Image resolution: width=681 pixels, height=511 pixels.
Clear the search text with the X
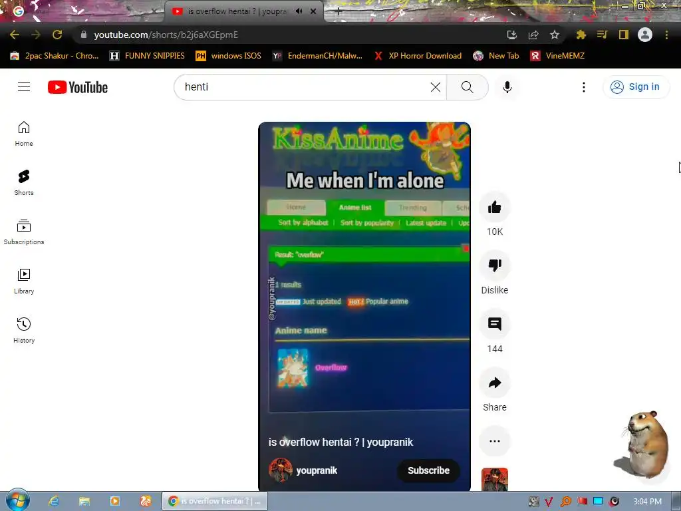coord(435,87)
